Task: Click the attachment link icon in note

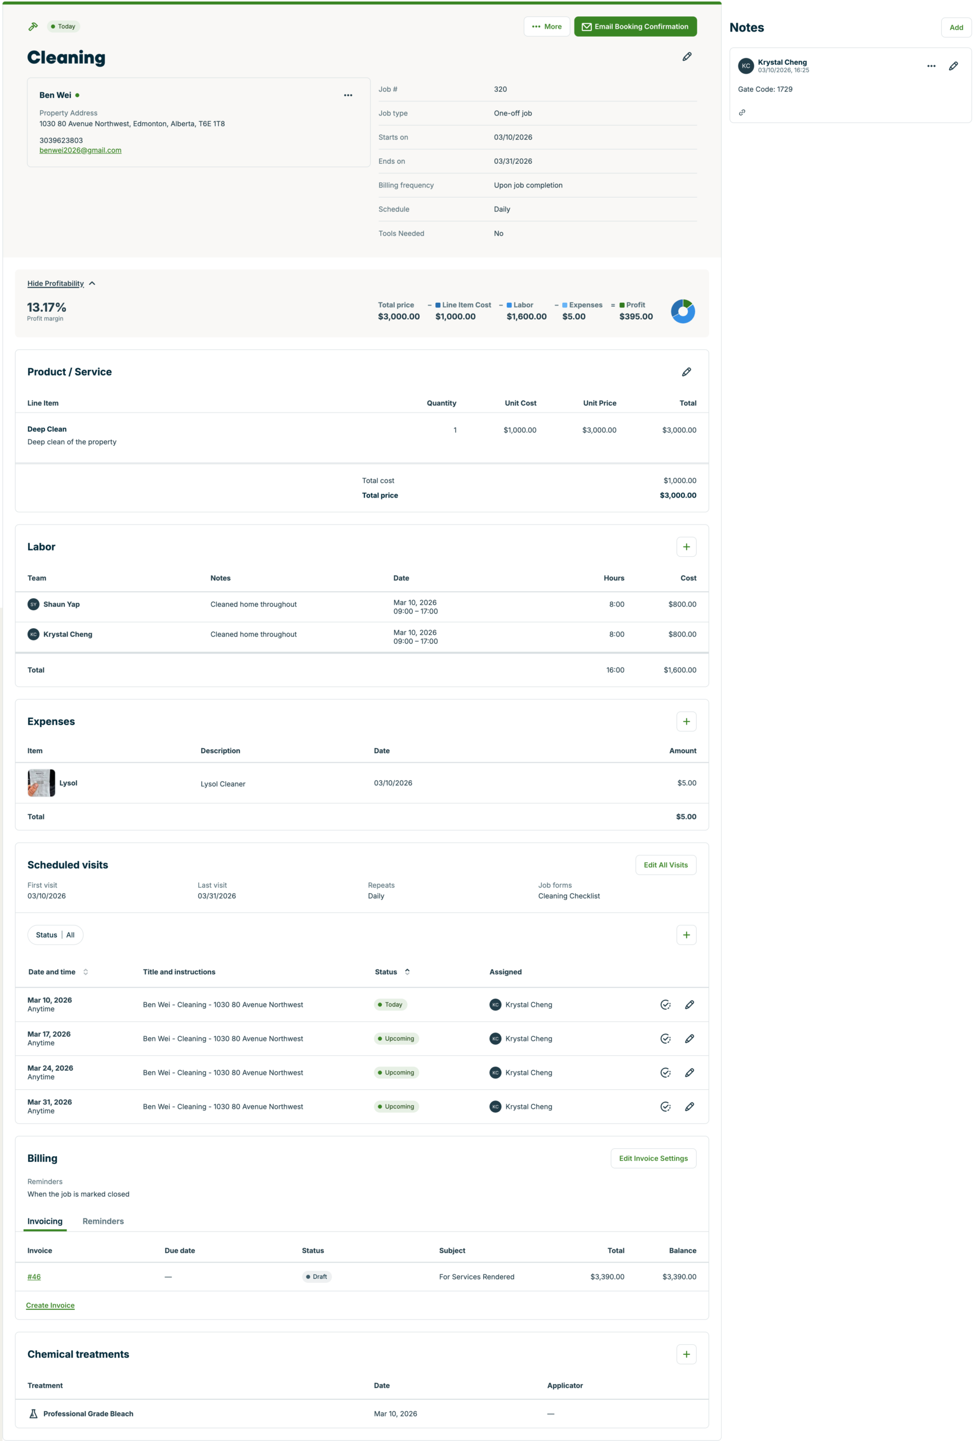Action: click(x=742, y=113)
